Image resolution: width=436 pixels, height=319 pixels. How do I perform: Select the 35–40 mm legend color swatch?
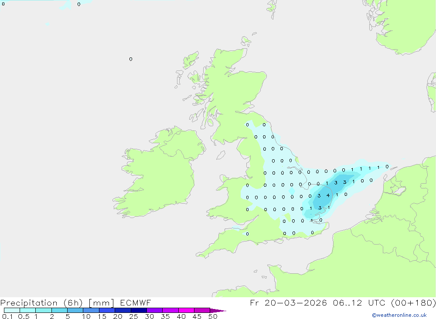pyautogui.click(x=170, y=310)
